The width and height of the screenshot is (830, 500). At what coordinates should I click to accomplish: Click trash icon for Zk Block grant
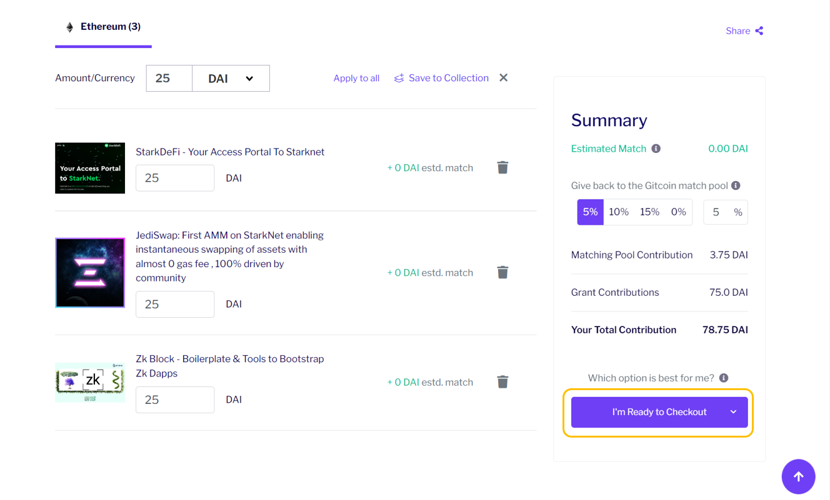[x=502, y=382]
